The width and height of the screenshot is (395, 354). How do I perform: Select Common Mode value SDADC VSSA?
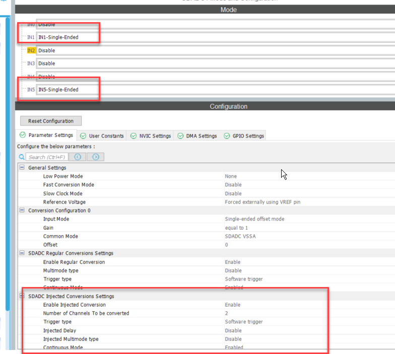[x=240, y=237]
